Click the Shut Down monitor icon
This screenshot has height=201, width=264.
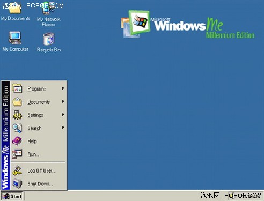[17, 183]
